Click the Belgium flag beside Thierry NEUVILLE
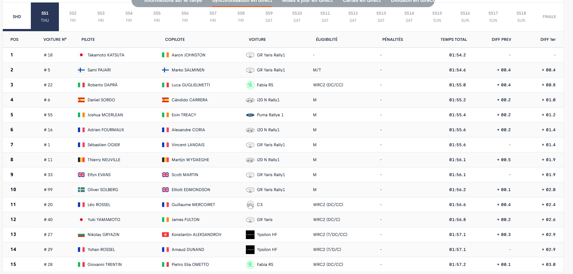This screenshot has height=274, width=573. [x=81, y=160]
